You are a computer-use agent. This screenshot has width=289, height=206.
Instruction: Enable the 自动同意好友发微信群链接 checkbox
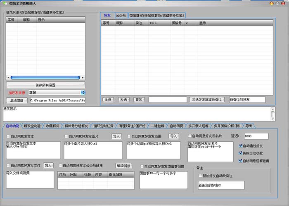142,166
